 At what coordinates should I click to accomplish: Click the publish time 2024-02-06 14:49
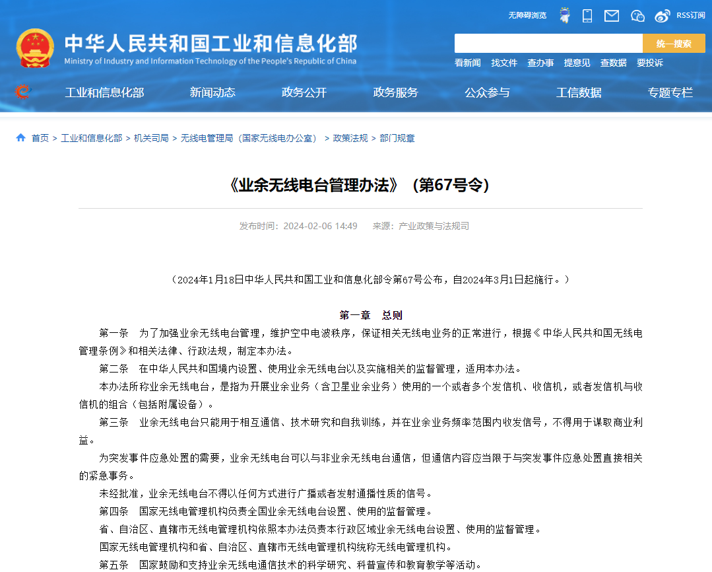coord(298,226)
